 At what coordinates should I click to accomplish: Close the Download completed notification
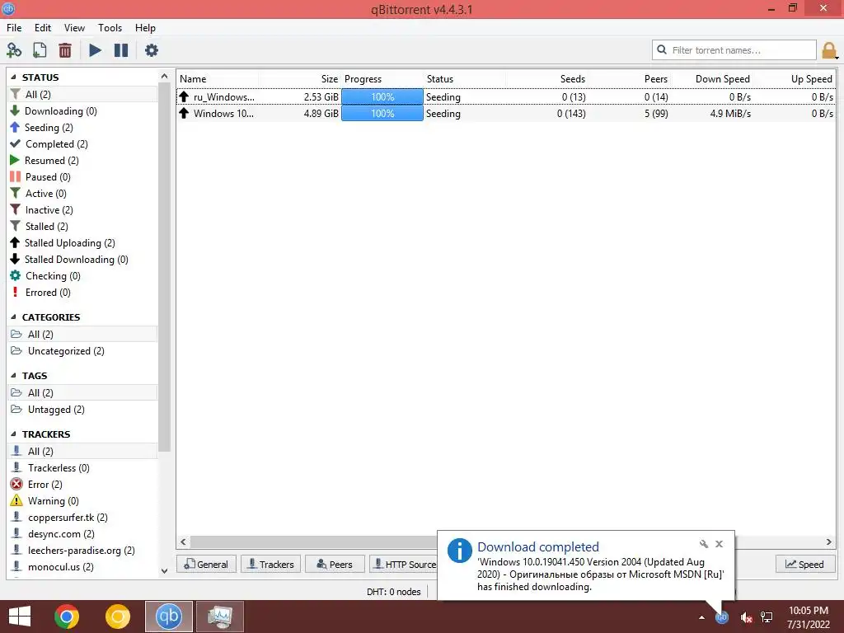pyautogui.click(x=719, y=544)
